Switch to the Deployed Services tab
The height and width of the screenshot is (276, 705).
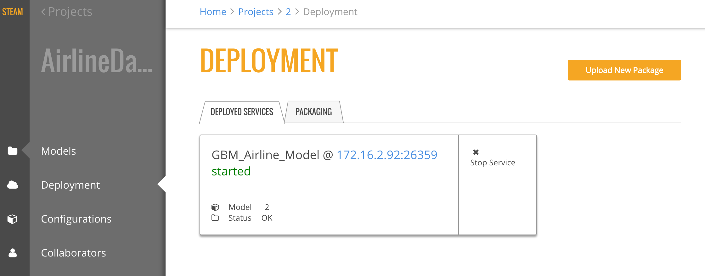(242, 112)
